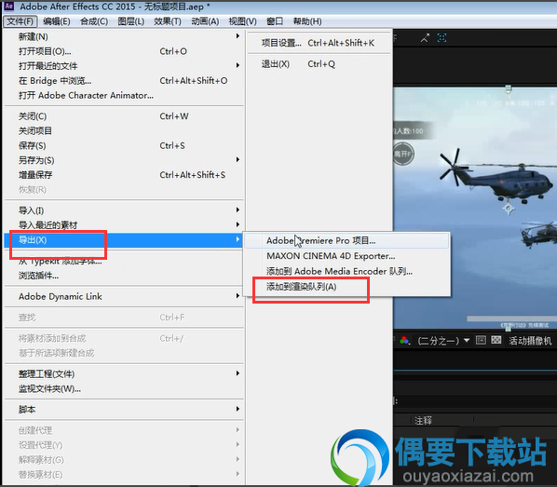The height and width of the screenshot is (487, 557).
Task: Select 添加到渲染队列(A) option
Action: pos(346,287)
